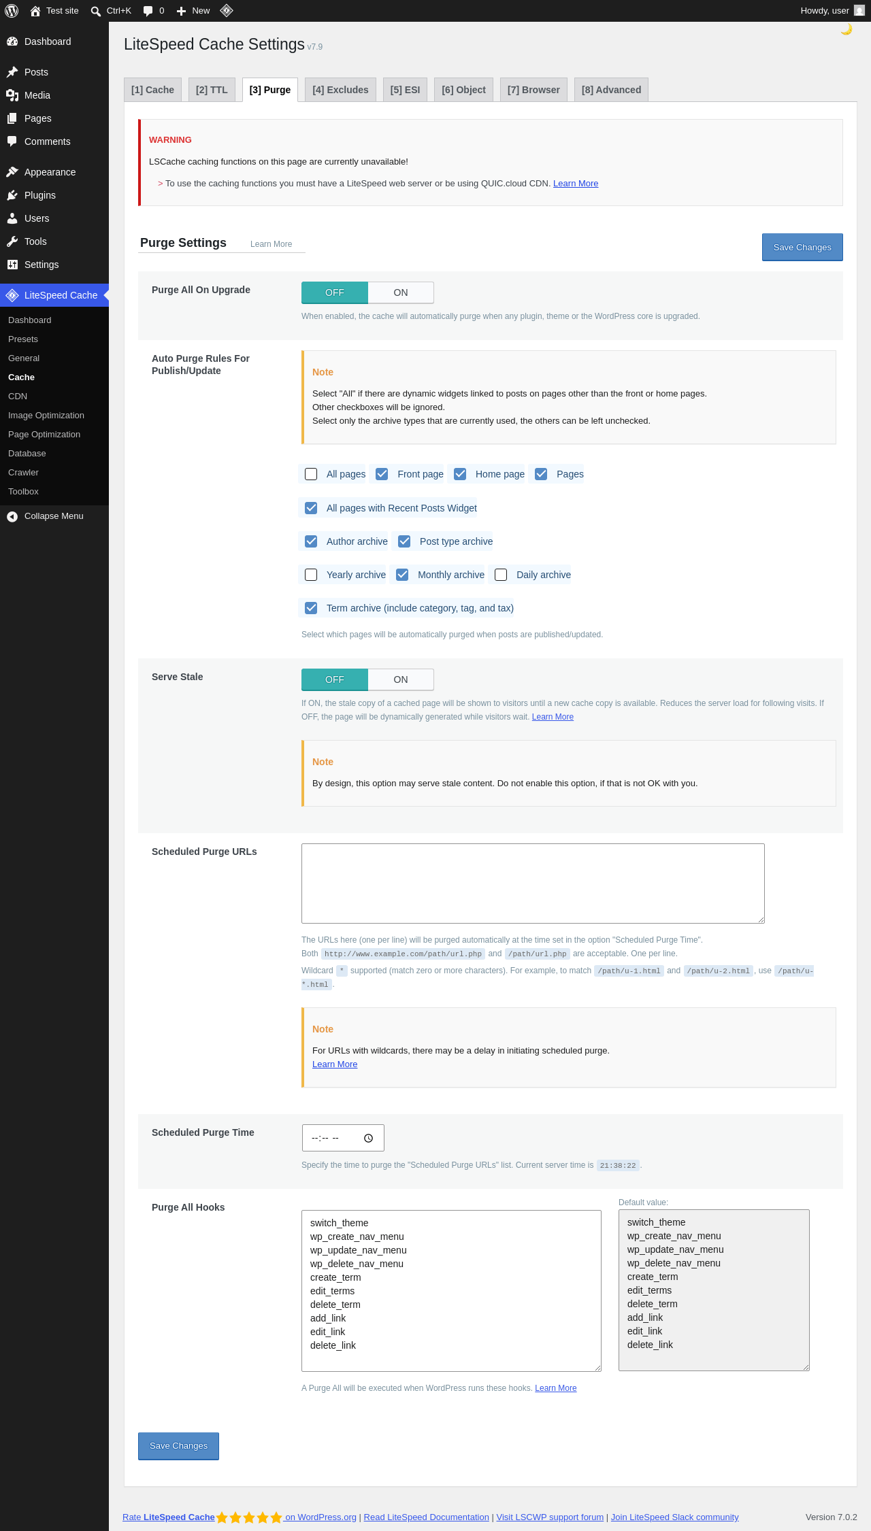Toggle the dark mode moon icon

[x=847, y=29]
